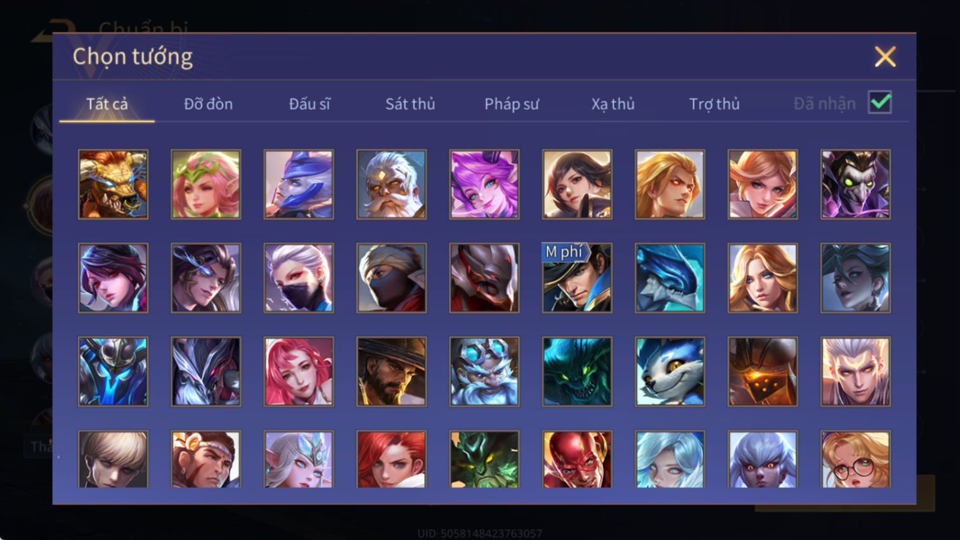The width and height of the screenshot is (960, 540).
Task: Open the Sát thủ tab
Action: 410,104
